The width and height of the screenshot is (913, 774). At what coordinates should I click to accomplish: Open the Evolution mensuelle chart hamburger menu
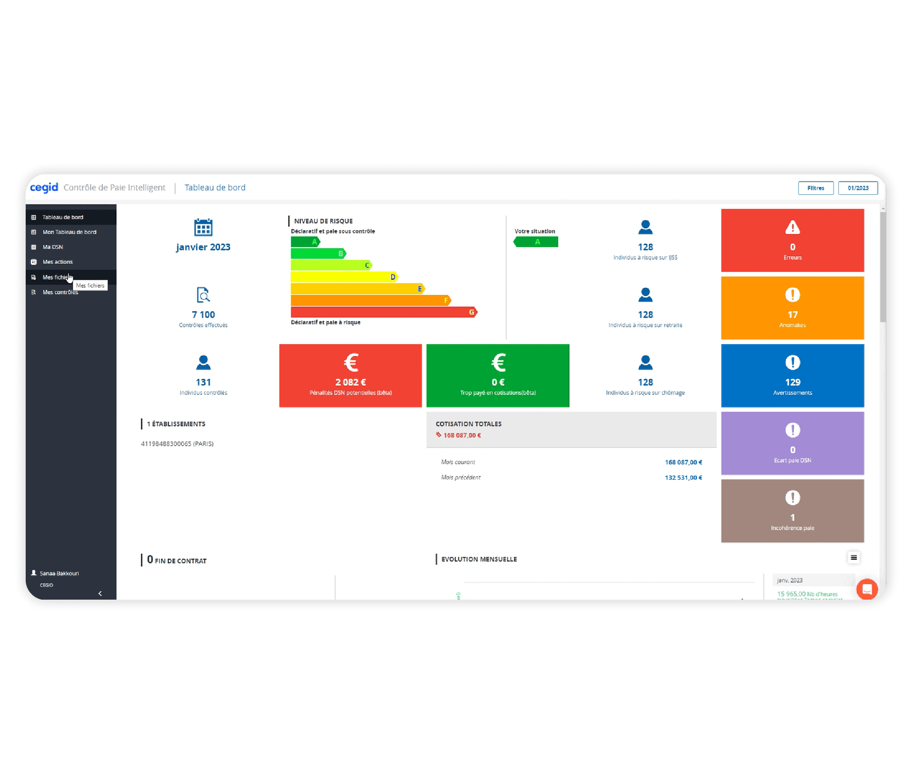tap(853, 557)
